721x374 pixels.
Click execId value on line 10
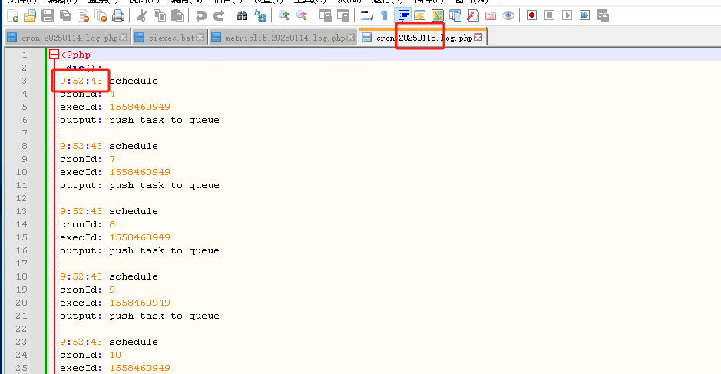point(140,172)
